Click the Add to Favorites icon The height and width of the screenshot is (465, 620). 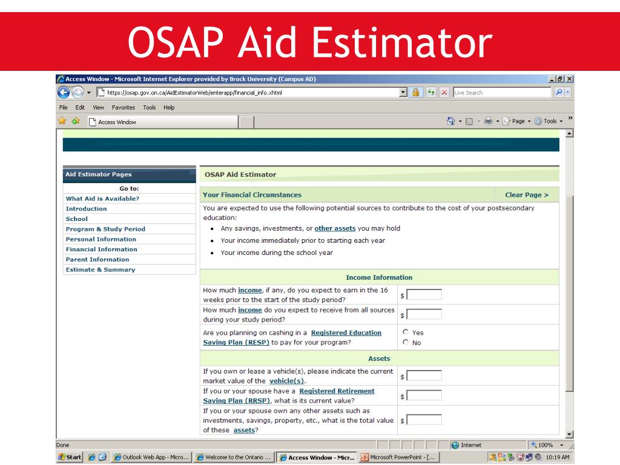click(76, 121)
